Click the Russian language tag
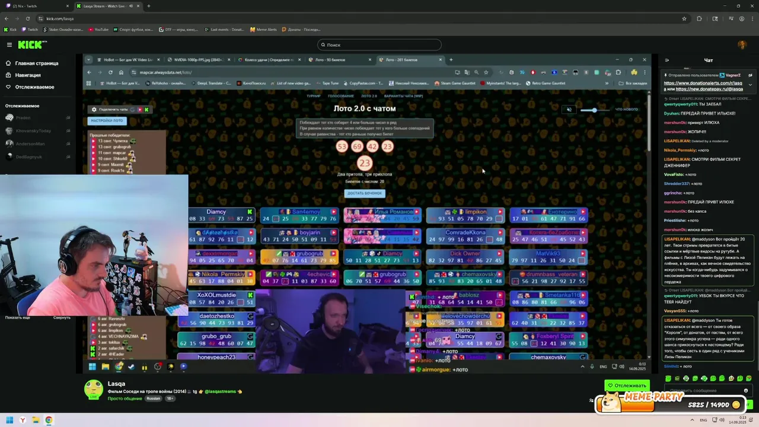The width and height of the screenshot is (759, 427). point(154,399)
